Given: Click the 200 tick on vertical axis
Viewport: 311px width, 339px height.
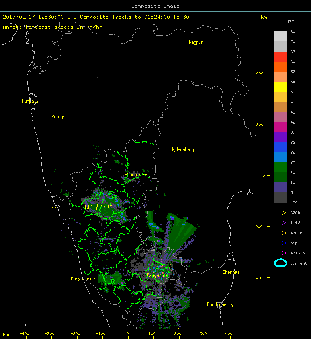Looking at the screenshot, I should (260, 124).
